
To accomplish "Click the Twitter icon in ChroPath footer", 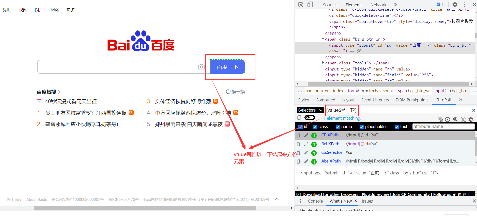I will click(x=454, y=194).
